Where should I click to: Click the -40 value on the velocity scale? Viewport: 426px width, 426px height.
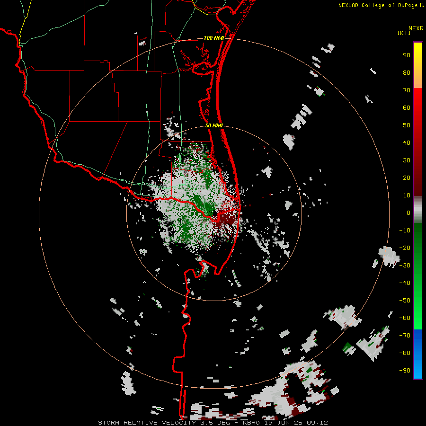coord(405,283)
